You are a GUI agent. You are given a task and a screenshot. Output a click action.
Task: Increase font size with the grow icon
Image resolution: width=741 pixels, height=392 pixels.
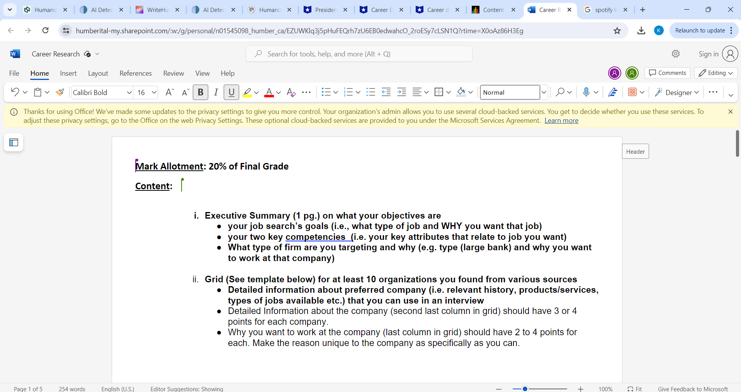(x=169, y=92)
